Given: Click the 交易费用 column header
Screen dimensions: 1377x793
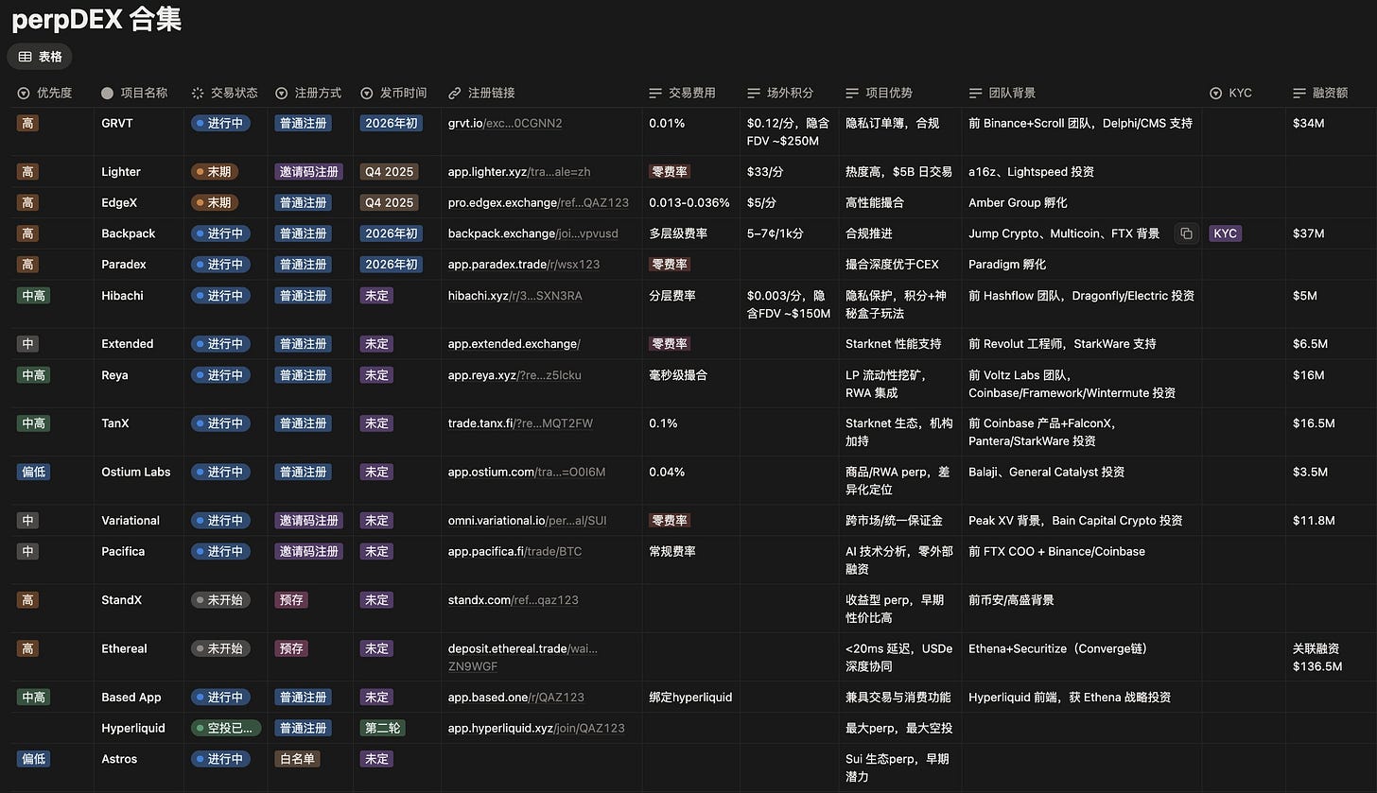Looking at the screenshot, I should 682,93.
